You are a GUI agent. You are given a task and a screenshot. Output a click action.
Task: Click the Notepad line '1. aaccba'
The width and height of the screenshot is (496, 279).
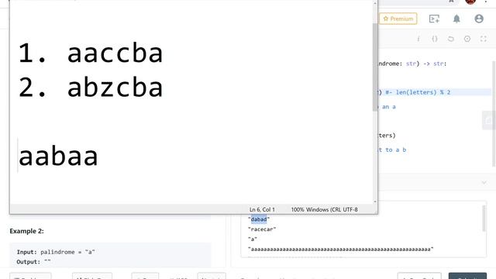coord(91,53)
